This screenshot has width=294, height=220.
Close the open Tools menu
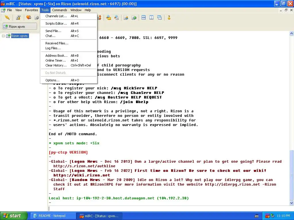tap(45, 10)
